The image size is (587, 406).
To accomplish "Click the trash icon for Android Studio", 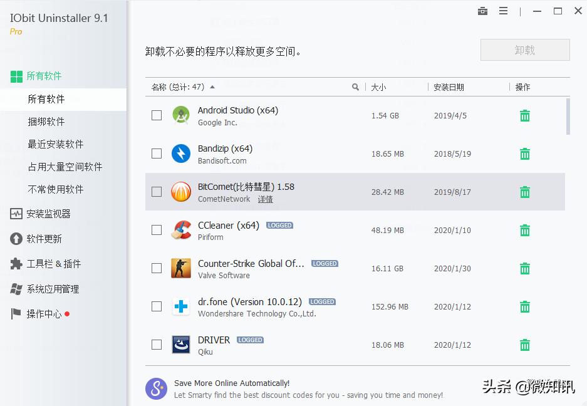I will [x=525, y=116].
